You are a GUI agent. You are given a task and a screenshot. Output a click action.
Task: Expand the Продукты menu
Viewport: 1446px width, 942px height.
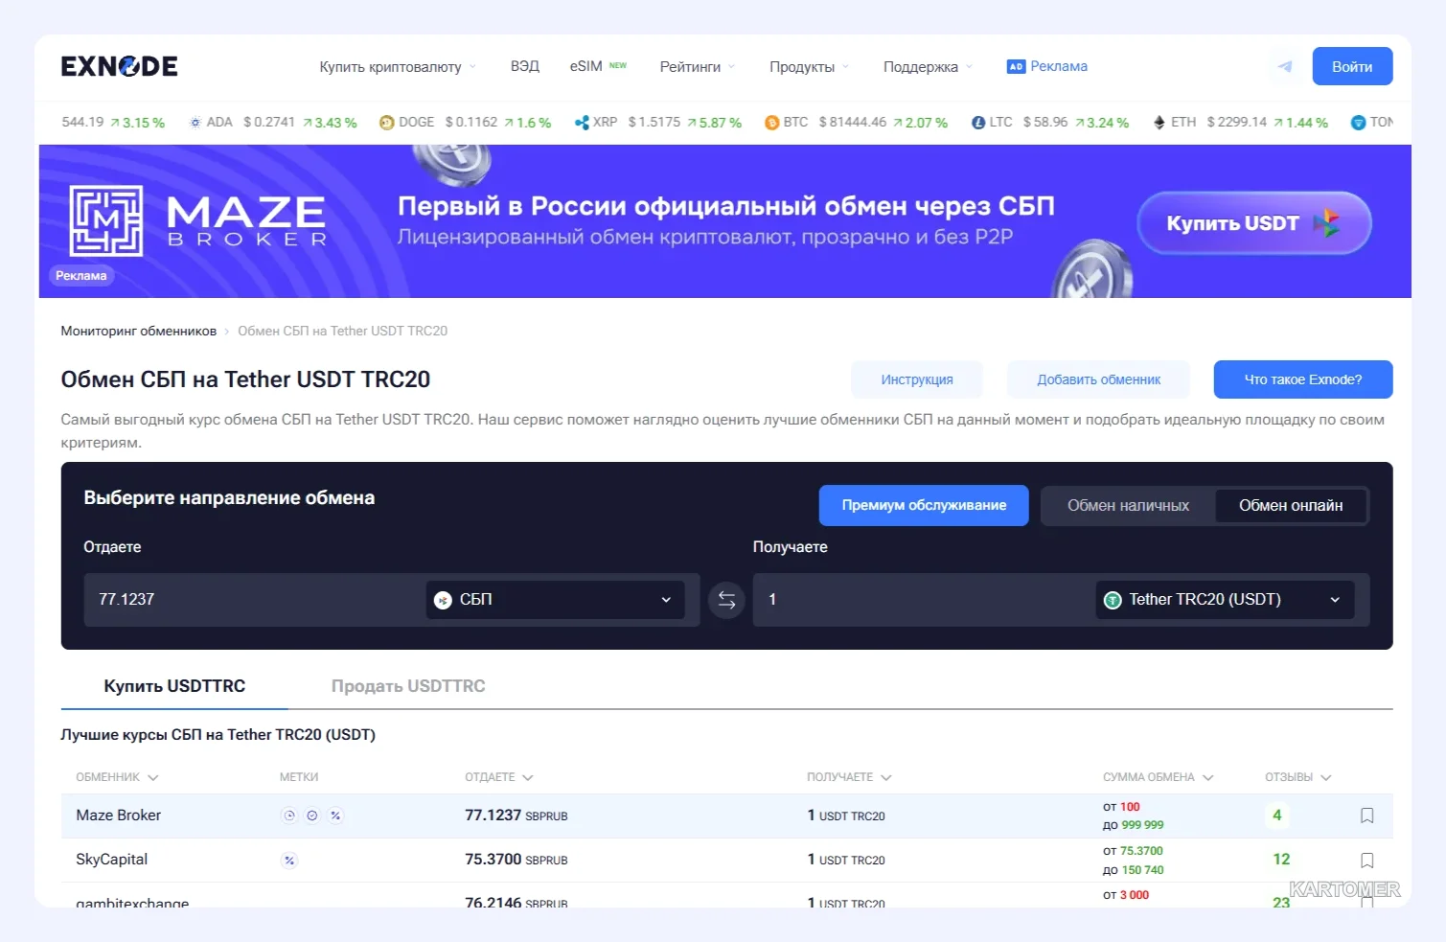coord(810,67)
